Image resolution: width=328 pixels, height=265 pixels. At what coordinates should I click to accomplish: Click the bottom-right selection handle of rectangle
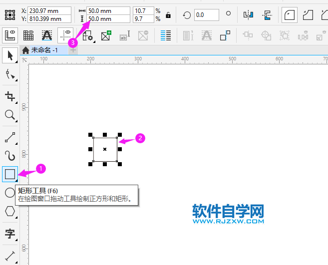tap(120, 164)
